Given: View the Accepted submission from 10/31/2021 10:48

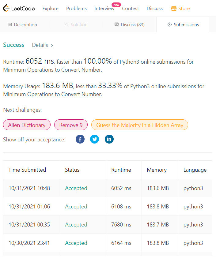Looking at the screenshot, I should (x=76, y=188).
